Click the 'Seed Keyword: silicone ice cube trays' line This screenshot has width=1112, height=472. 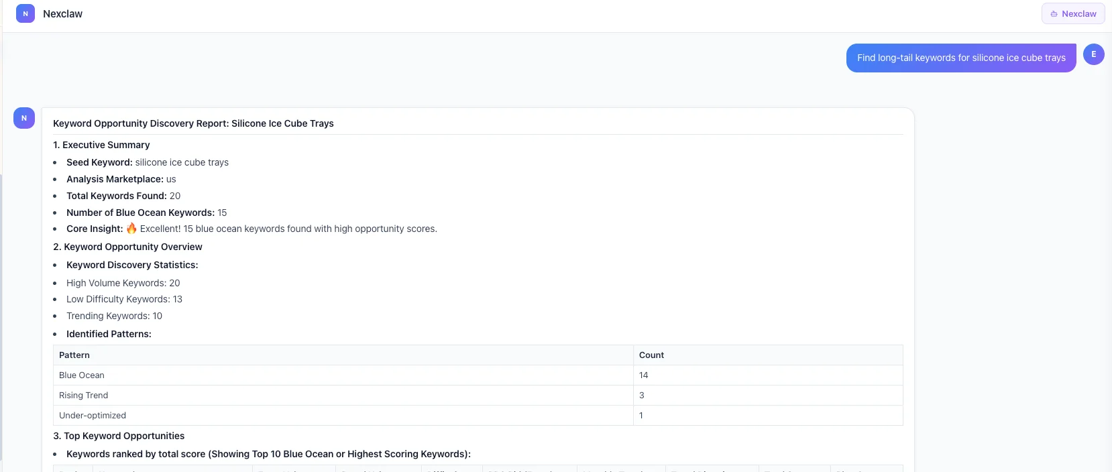[x=148, y=162]
